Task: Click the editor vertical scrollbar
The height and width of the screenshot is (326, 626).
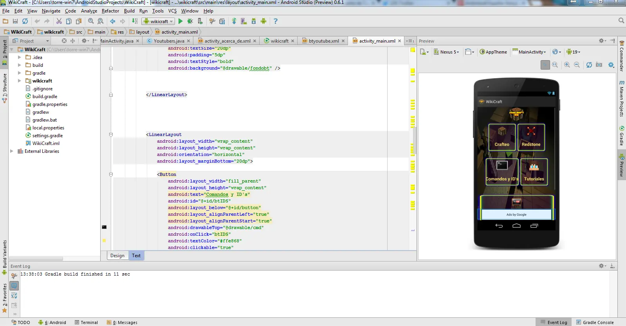Action: pos(414,141)
